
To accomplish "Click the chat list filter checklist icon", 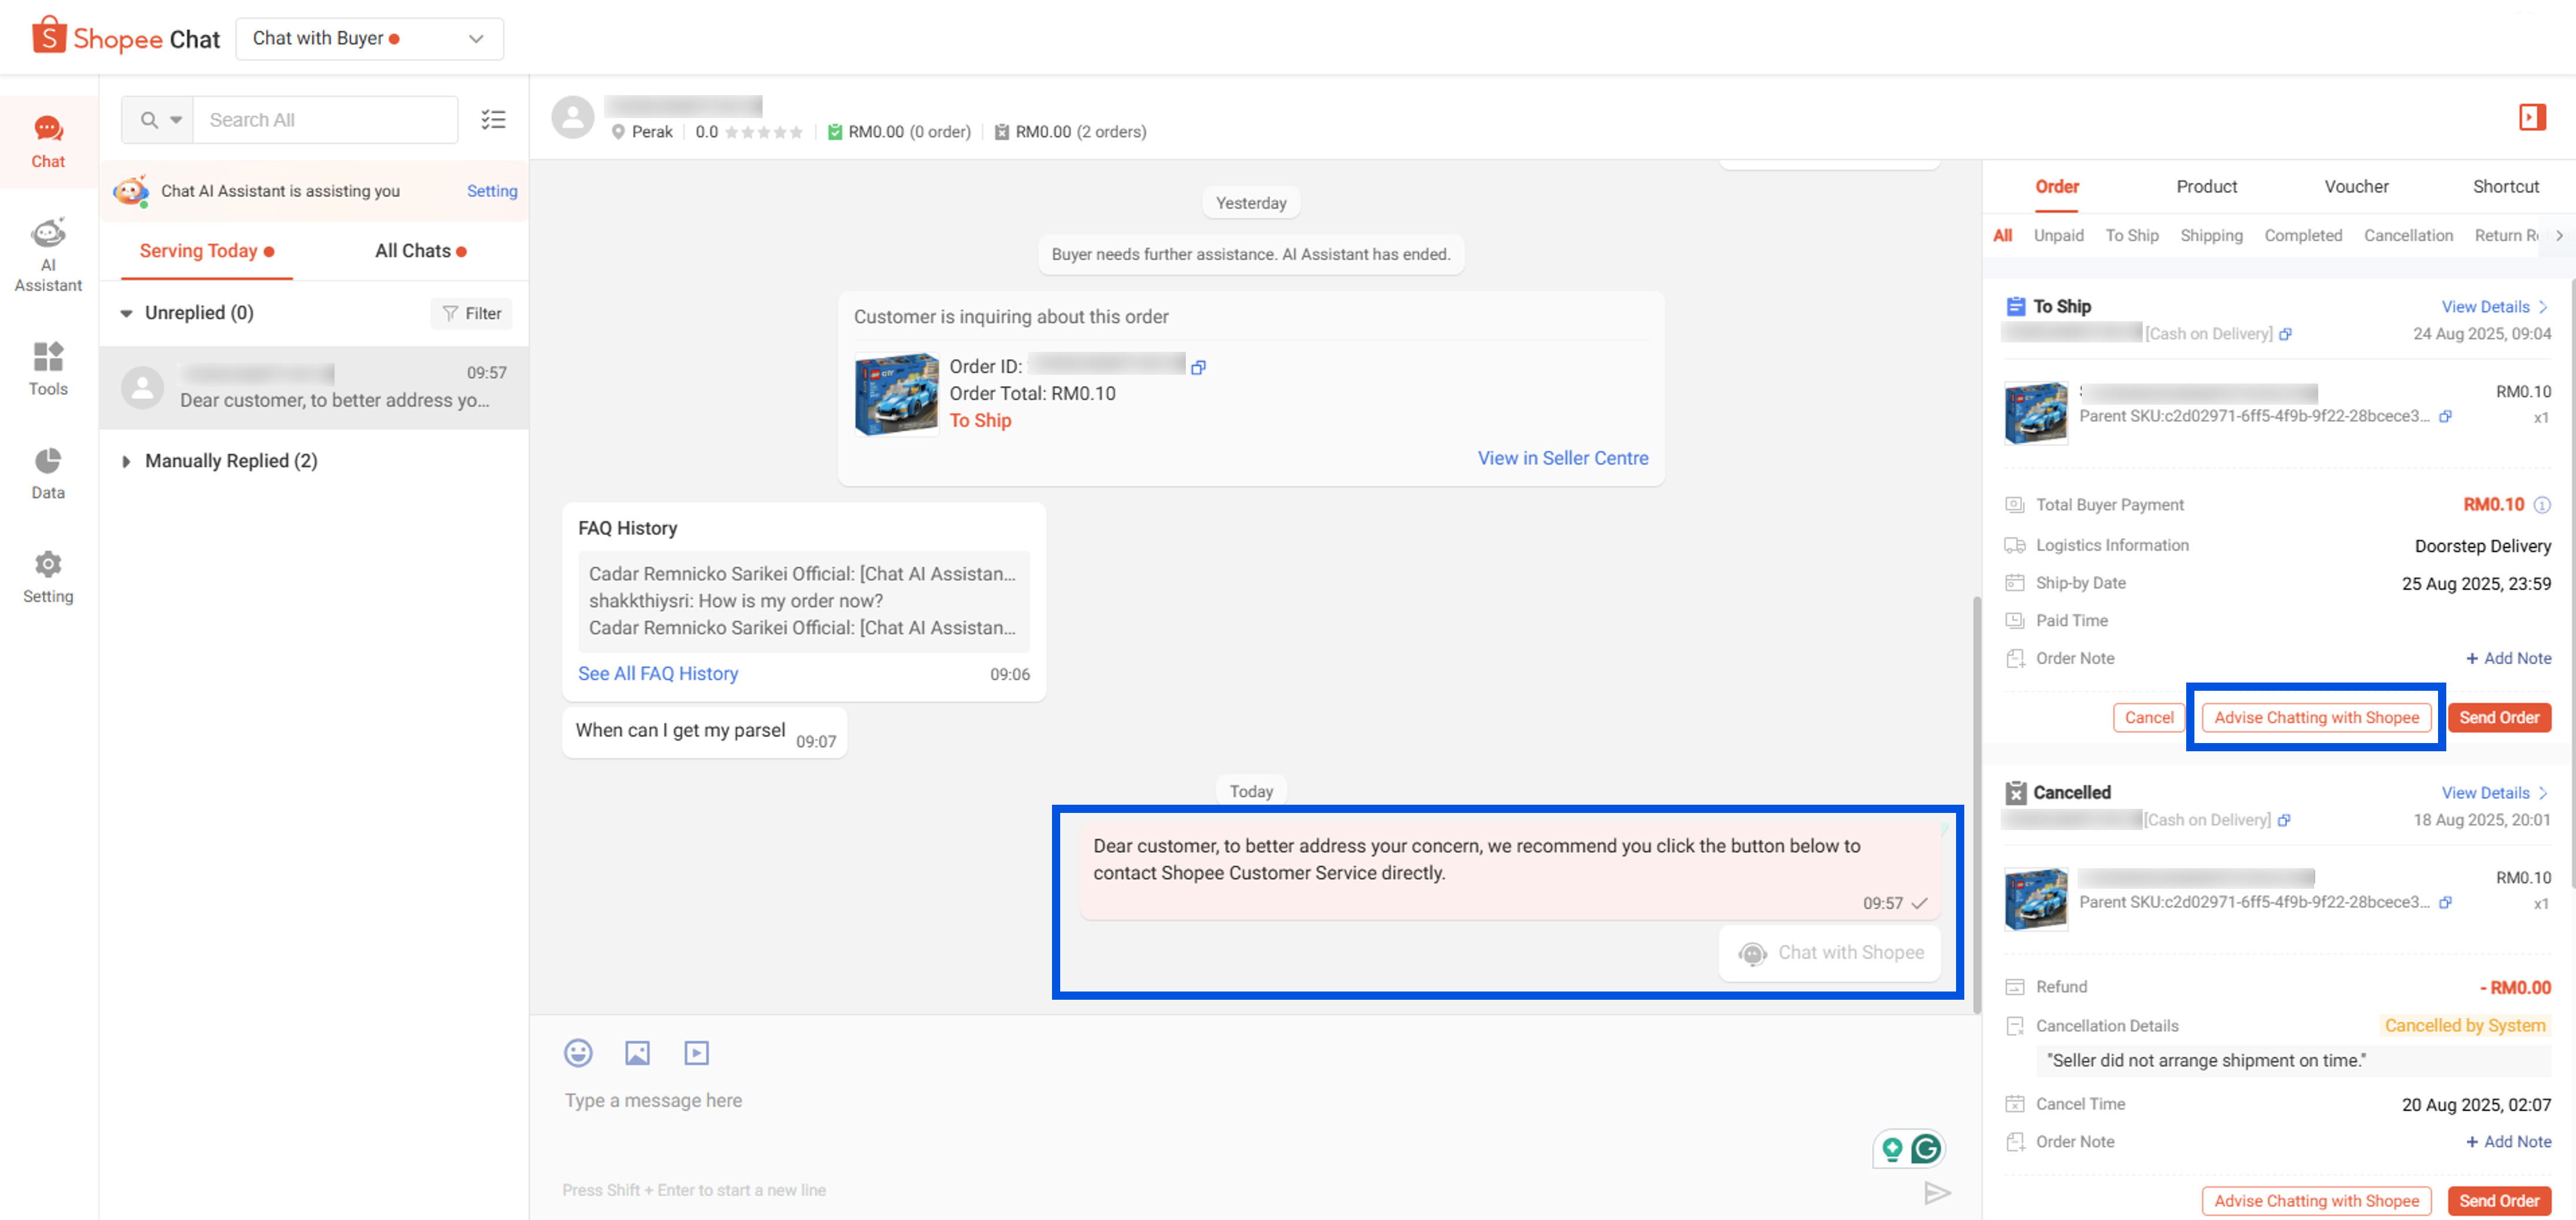I will [493, 119].
